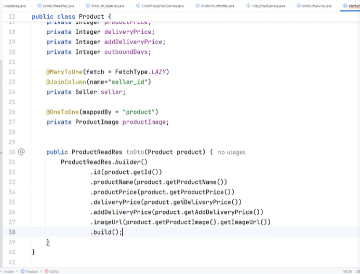
Task: Click the addDeliveryPrice field on line 19
Action: (133, 42)
